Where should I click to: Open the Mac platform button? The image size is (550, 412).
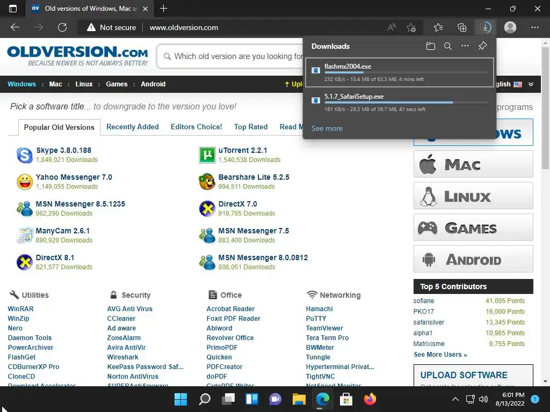point(473,164)
